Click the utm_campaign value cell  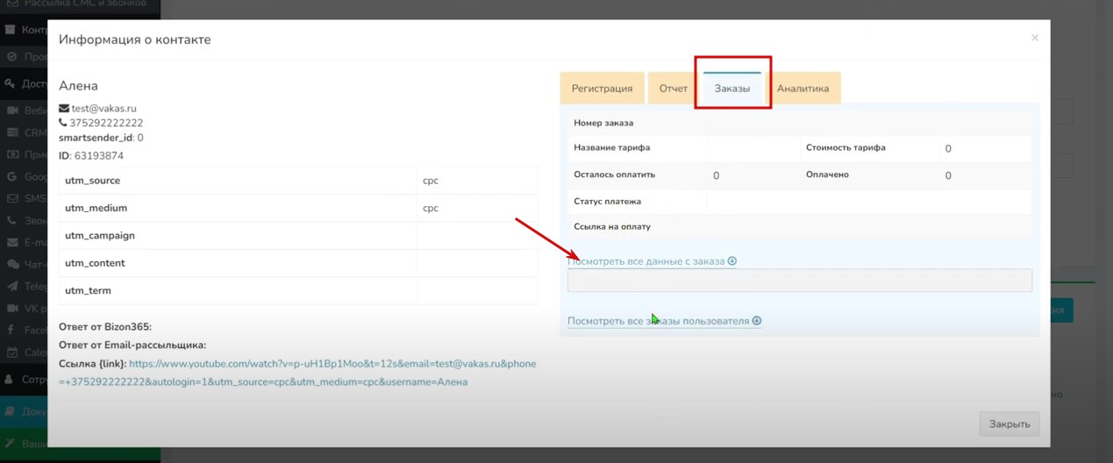[x=477, y=236]
